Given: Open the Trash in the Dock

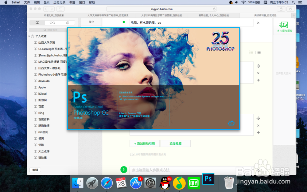Looking at the screenshot, I should pos(229,182).
